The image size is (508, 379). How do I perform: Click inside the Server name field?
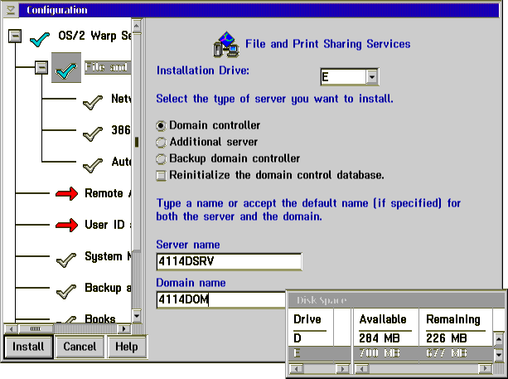pyautogui.click(x=229, y=261)
